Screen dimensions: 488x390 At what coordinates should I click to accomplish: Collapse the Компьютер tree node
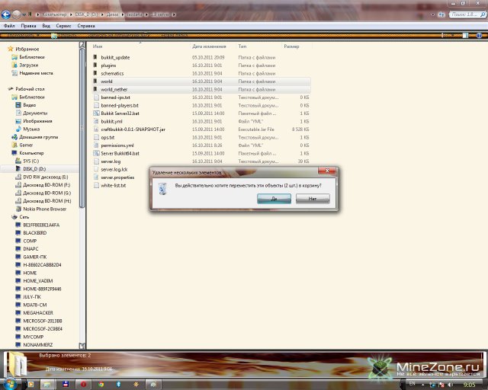7,152
